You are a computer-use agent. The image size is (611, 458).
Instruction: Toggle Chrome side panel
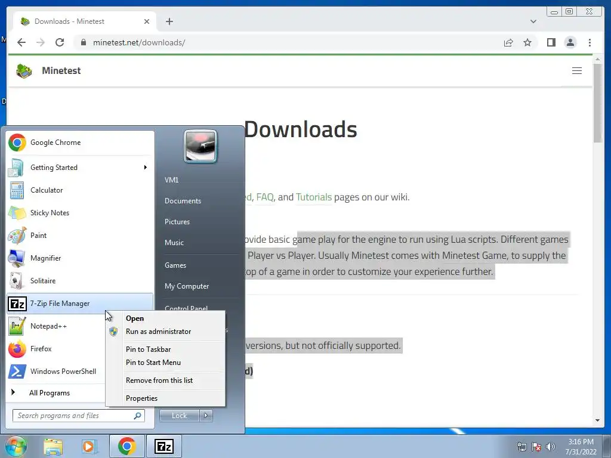click(551, 42)
